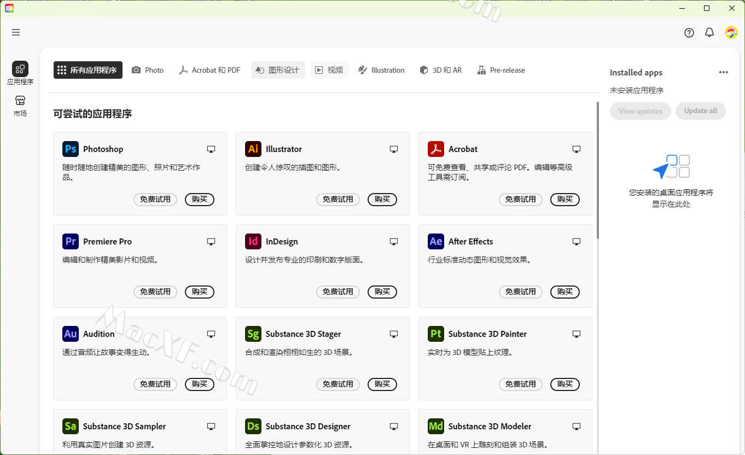Click 购买 for Premiere Pro

(x=200, y=292)
